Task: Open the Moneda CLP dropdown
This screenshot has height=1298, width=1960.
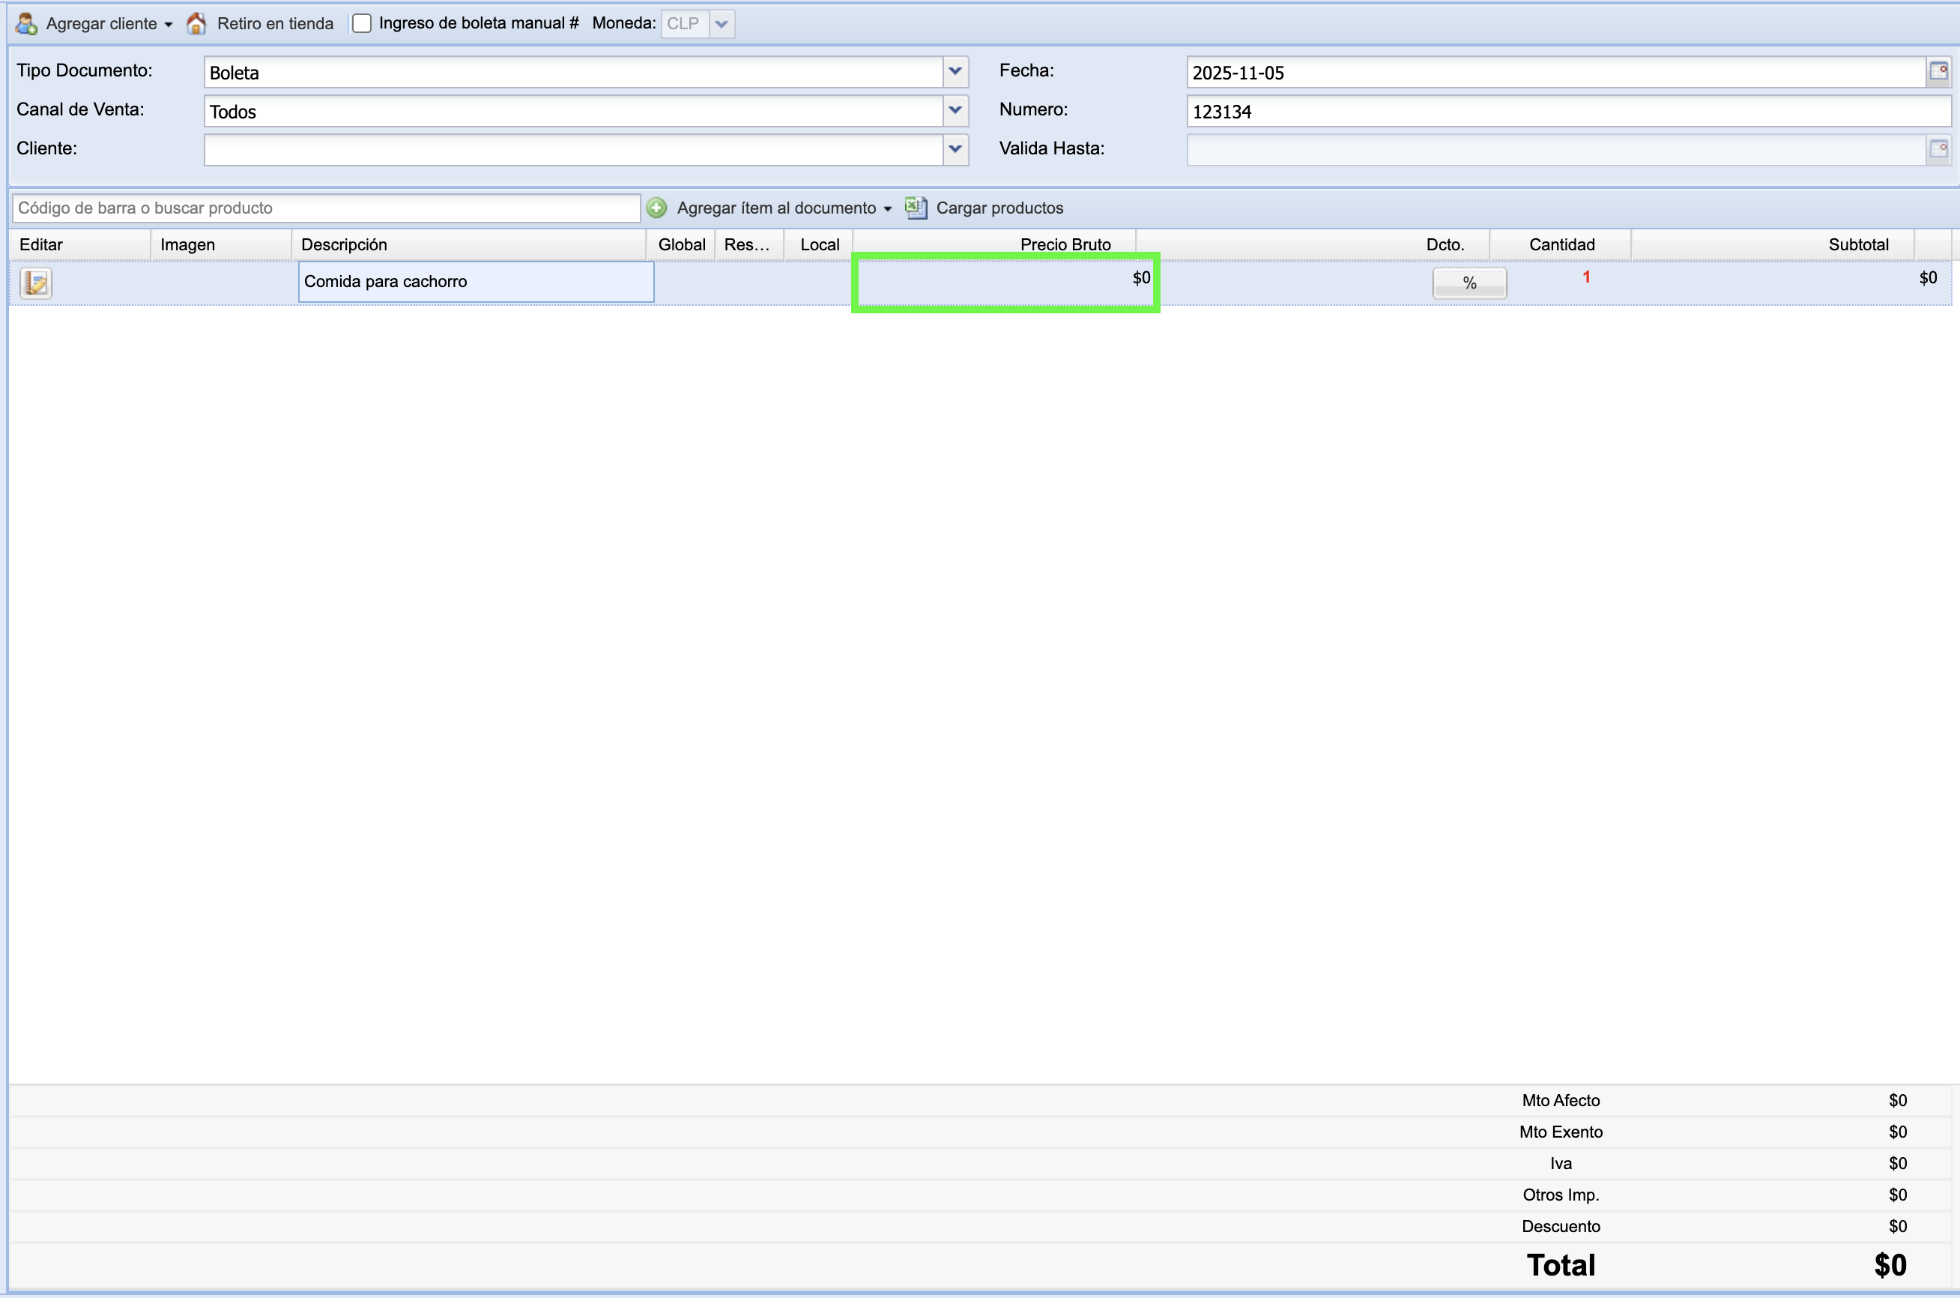Action: 722,24
